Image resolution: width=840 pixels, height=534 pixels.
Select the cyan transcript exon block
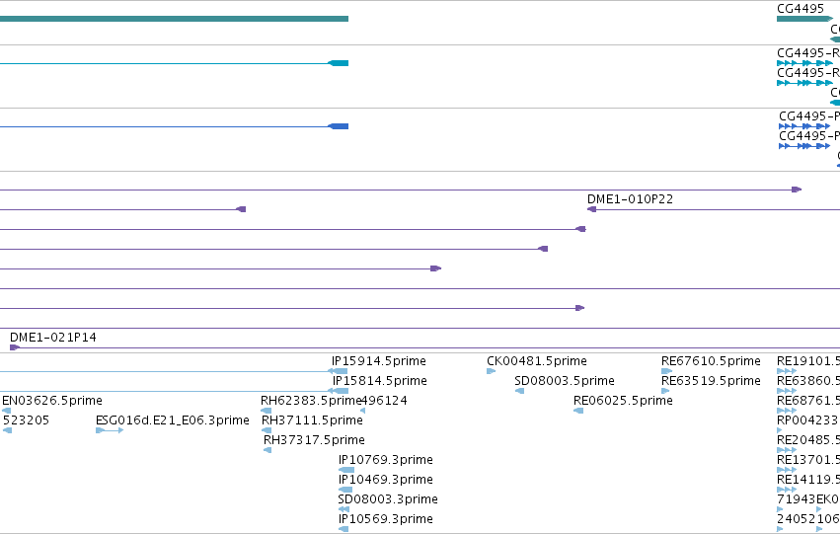339,63
